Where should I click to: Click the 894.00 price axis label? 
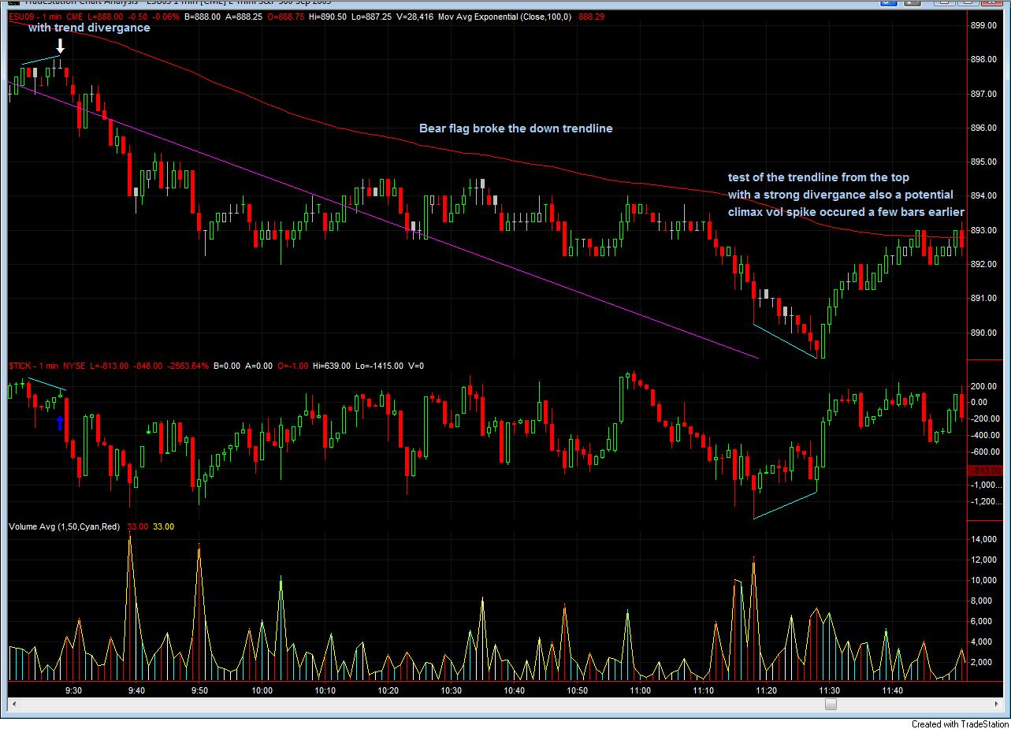(x=984, y=195)
